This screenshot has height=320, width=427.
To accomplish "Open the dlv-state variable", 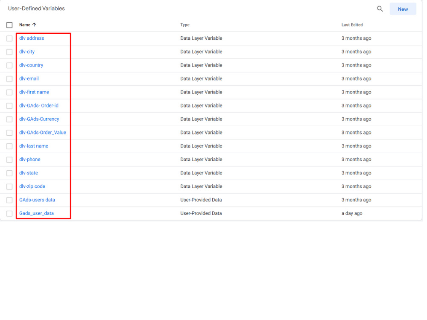I will 28,173.
